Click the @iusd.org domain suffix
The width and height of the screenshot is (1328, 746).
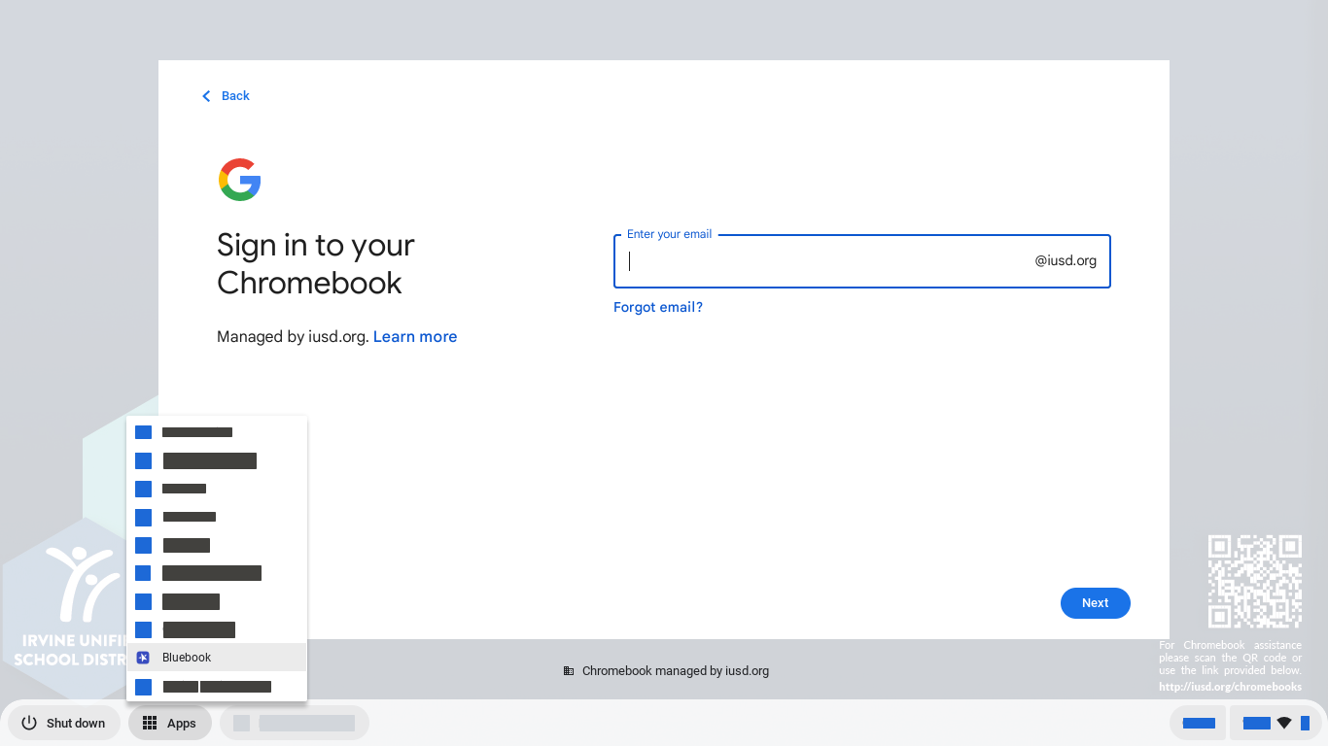1066,260
